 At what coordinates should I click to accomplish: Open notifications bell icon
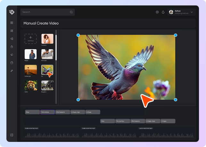[x=163, y=12]
